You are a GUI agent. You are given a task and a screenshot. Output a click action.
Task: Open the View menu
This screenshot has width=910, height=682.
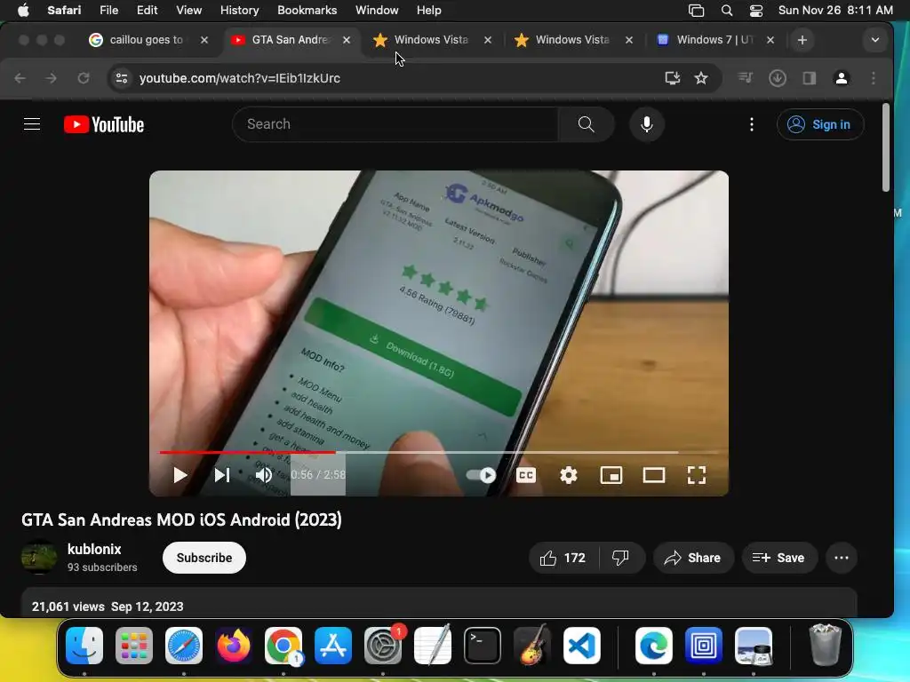tap(189, 10)
